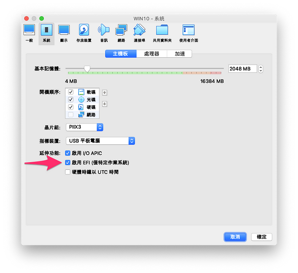Uncheck 光碟 (Optical) boot device
This screenshot has width=298, height=273.
pyautogui.click(x=71, y=99)
